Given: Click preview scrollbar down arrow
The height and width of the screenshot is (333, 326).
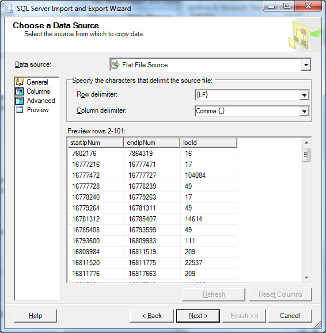Looking at the screenshot, I should point(306,277).
